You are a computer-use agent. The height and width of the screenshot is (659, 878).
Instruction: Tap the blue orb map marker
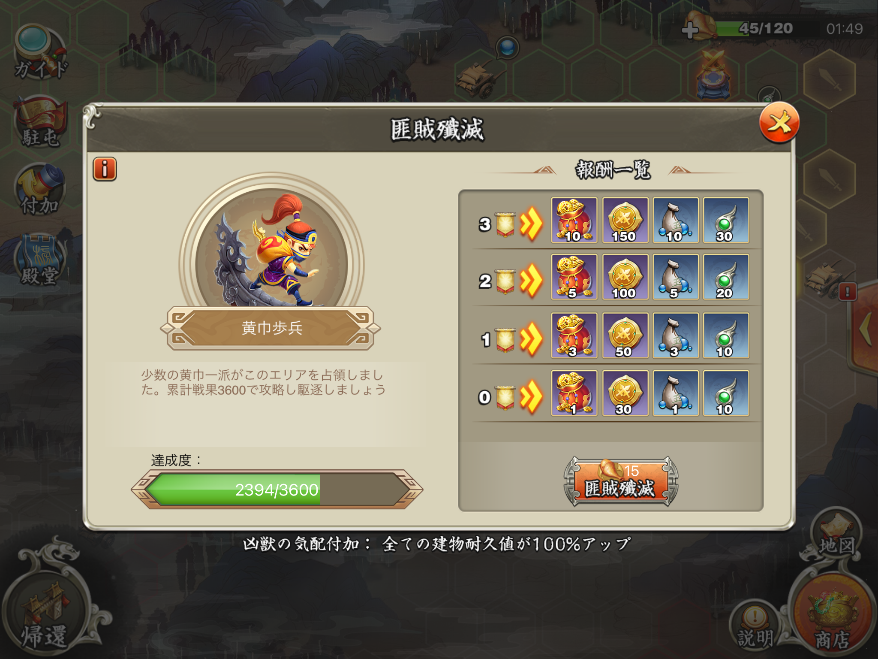[508, 47]
